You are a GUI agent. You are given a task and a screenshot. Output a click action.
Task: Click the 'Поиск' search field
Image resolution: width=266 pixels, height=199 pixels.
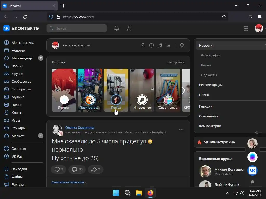77,28
